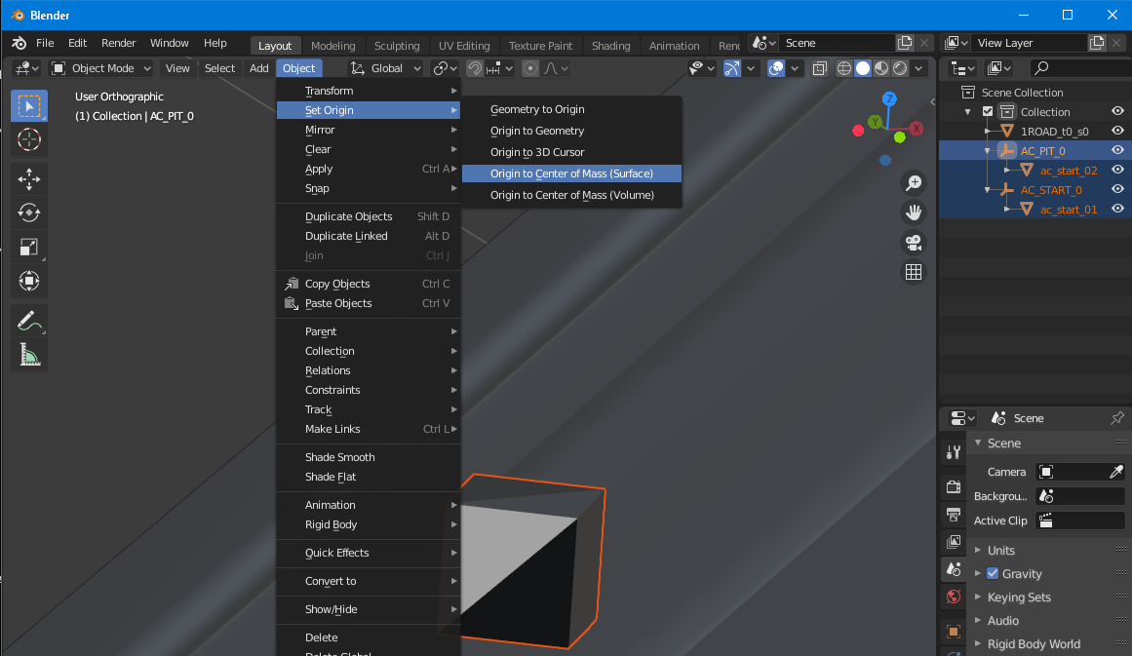Select the Measure tool
Viewport: 1132px width, 656px height.
tap(29, 355)
